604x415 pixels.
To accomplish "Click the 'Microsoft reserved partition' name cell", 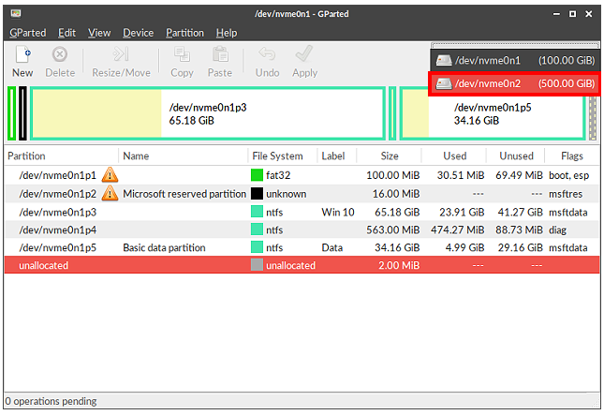I will tap(184, 194).
